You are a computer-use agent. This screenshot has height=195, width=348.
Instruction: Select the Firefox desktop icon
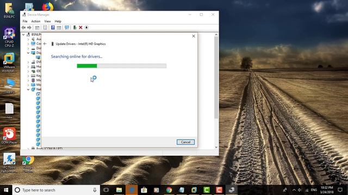tap(48, 6)
